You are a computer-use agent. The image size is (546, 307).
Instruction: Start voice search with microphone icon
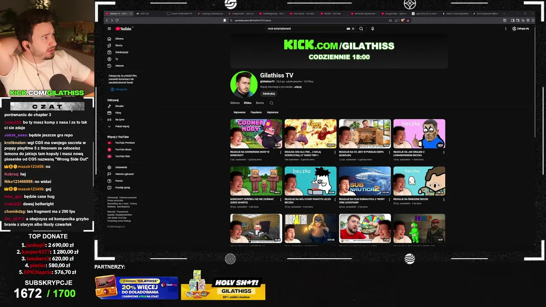(x=372, y=29)
